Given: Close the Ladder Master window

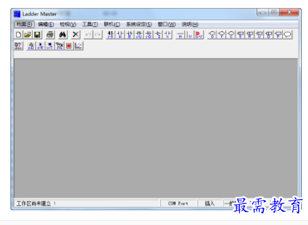Looking at the screenshot, I should point(289,12).
